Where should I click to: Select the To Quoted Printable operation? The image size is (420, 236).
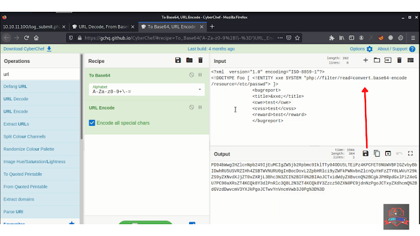(x=40, y=174)
